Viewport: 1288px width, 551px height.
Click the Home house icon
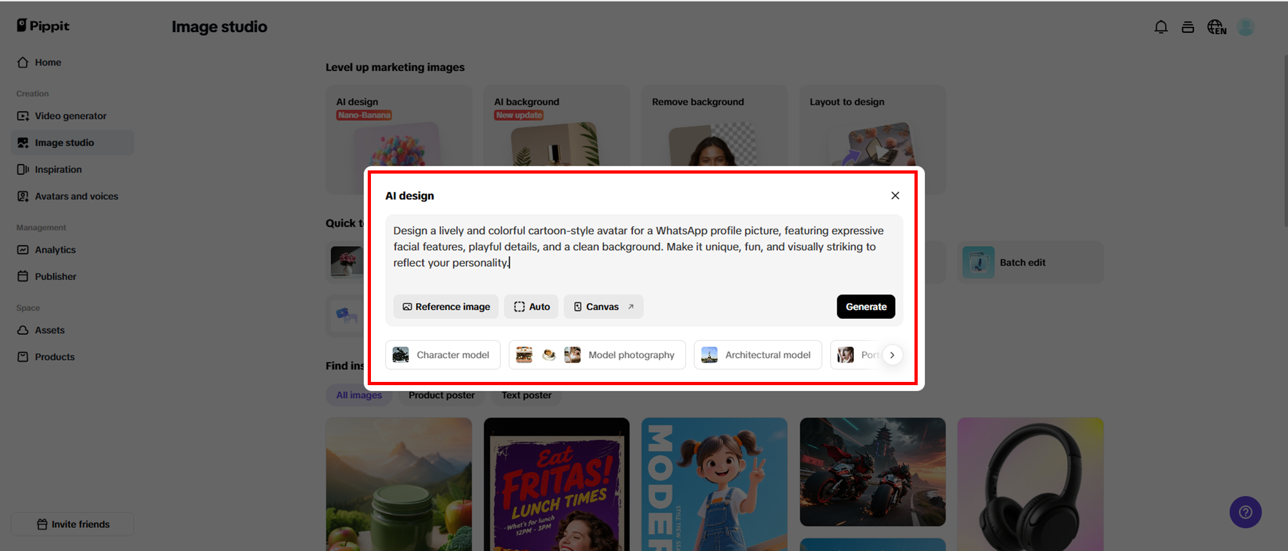[23, 62]
